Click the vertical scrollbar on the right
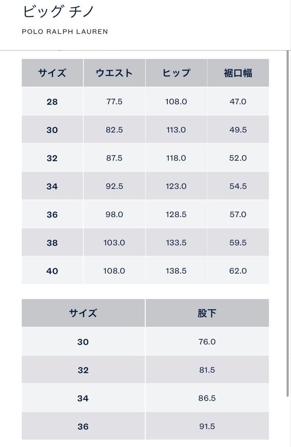The image size is (291, 447). click(x=288, y=223)
